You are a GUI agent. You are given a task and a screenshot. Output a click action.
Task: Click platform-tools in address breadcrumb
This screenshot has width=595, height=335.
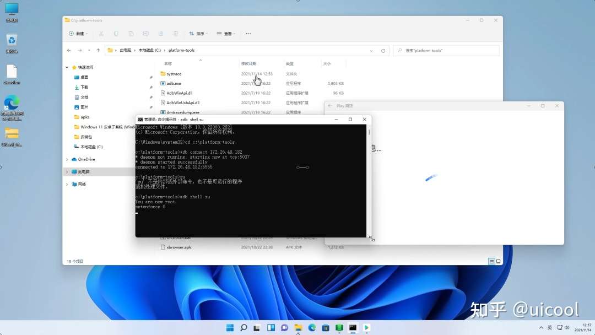(x=181, y=50)
